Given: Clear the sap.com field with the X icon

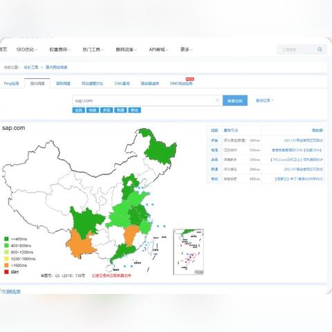Looking at the screenshot, I should click(x=217, y=100).
